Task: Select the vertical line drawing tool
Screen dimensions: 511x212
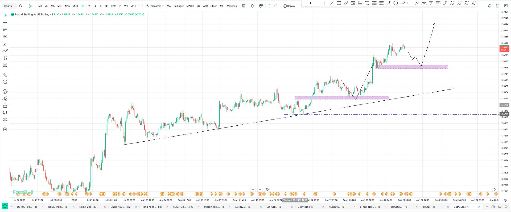Action: [325, 3]
